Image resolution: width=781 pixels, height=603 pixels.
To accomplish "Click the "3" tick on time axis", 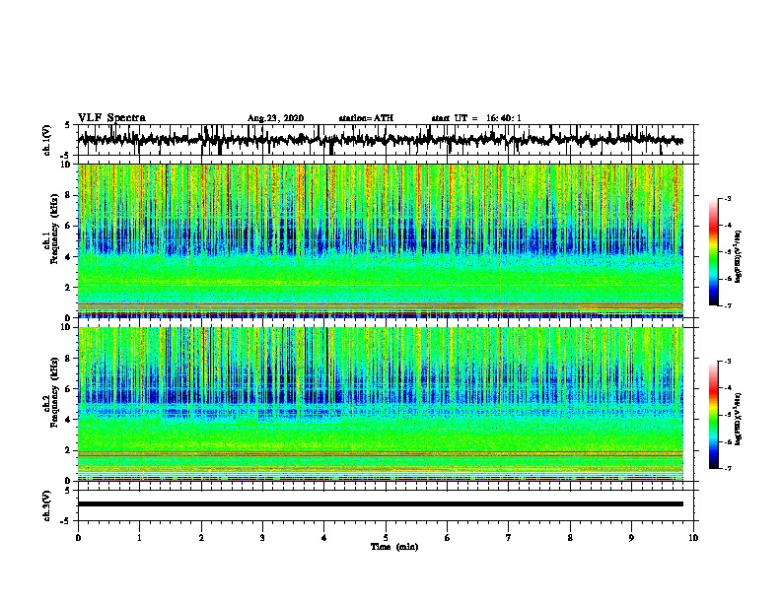I will 262,538.
